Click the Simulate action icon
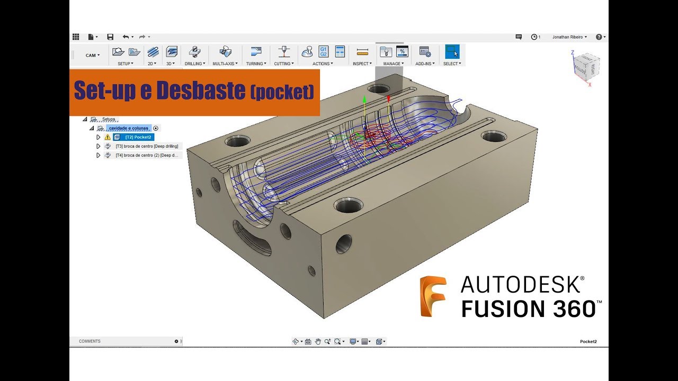Screen dimensions: 678x381 (x=307, y=52)
